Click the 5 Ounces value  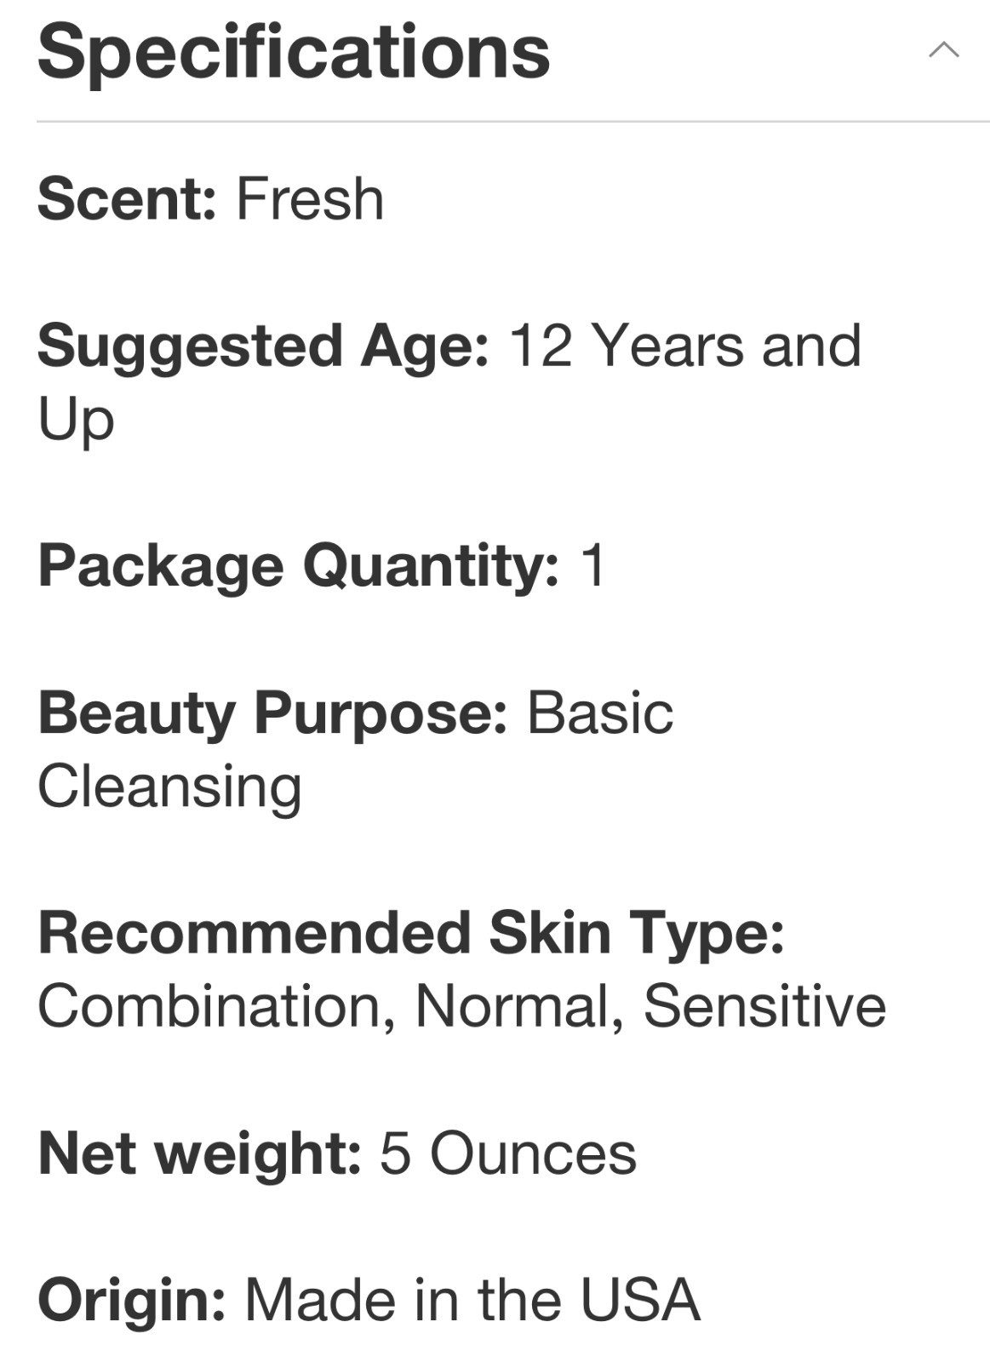pyautogui.click(x=508, y=1153)
